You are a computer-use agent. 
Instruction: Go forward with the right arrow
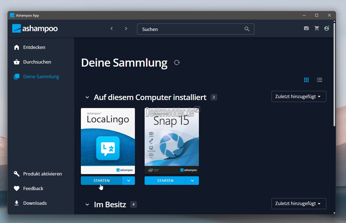pyautogui.click(x=126, y=28)
